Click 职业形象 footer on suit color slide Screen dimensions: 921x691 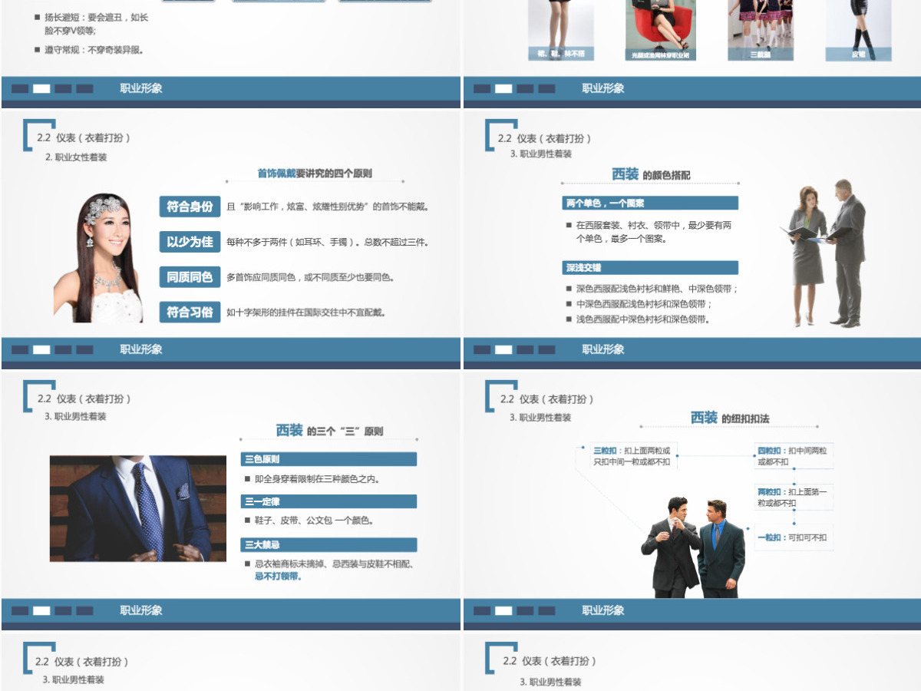coord(603,349)
